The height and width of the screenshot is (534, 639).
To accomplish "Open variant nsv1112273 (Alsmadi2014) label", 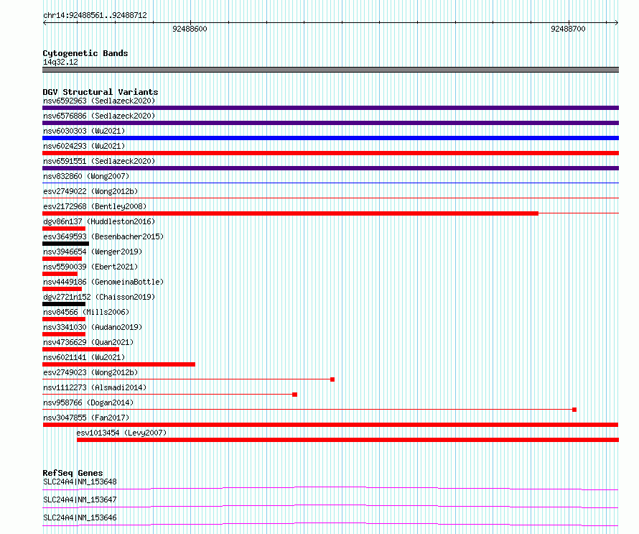I will pos(95,387).
